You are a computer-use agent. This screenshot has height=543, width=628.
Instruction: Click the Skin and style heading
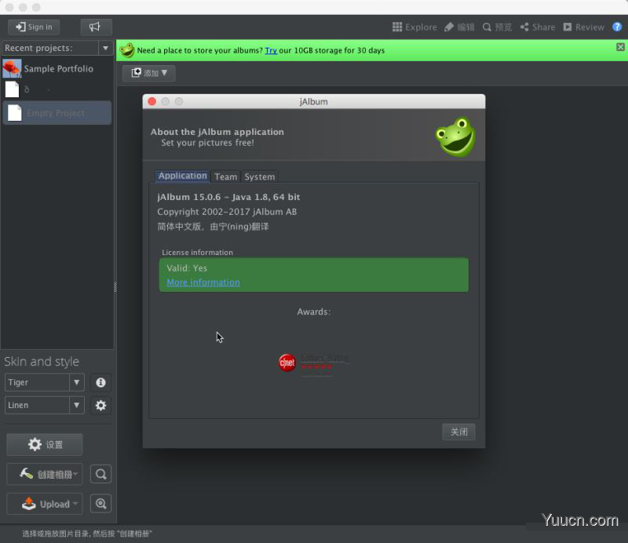(42, 362)
